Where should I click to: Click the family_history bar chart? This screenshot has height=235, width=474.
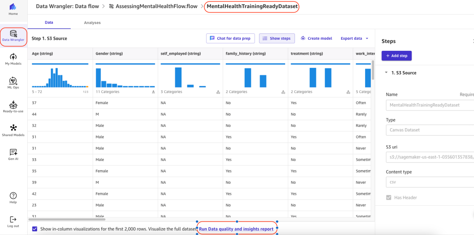(255, 77)
